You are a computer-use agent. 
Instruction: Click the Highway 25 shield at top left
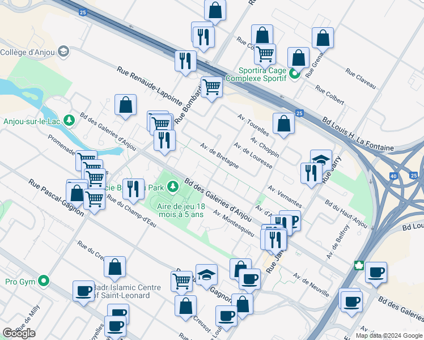coord(83,12)
